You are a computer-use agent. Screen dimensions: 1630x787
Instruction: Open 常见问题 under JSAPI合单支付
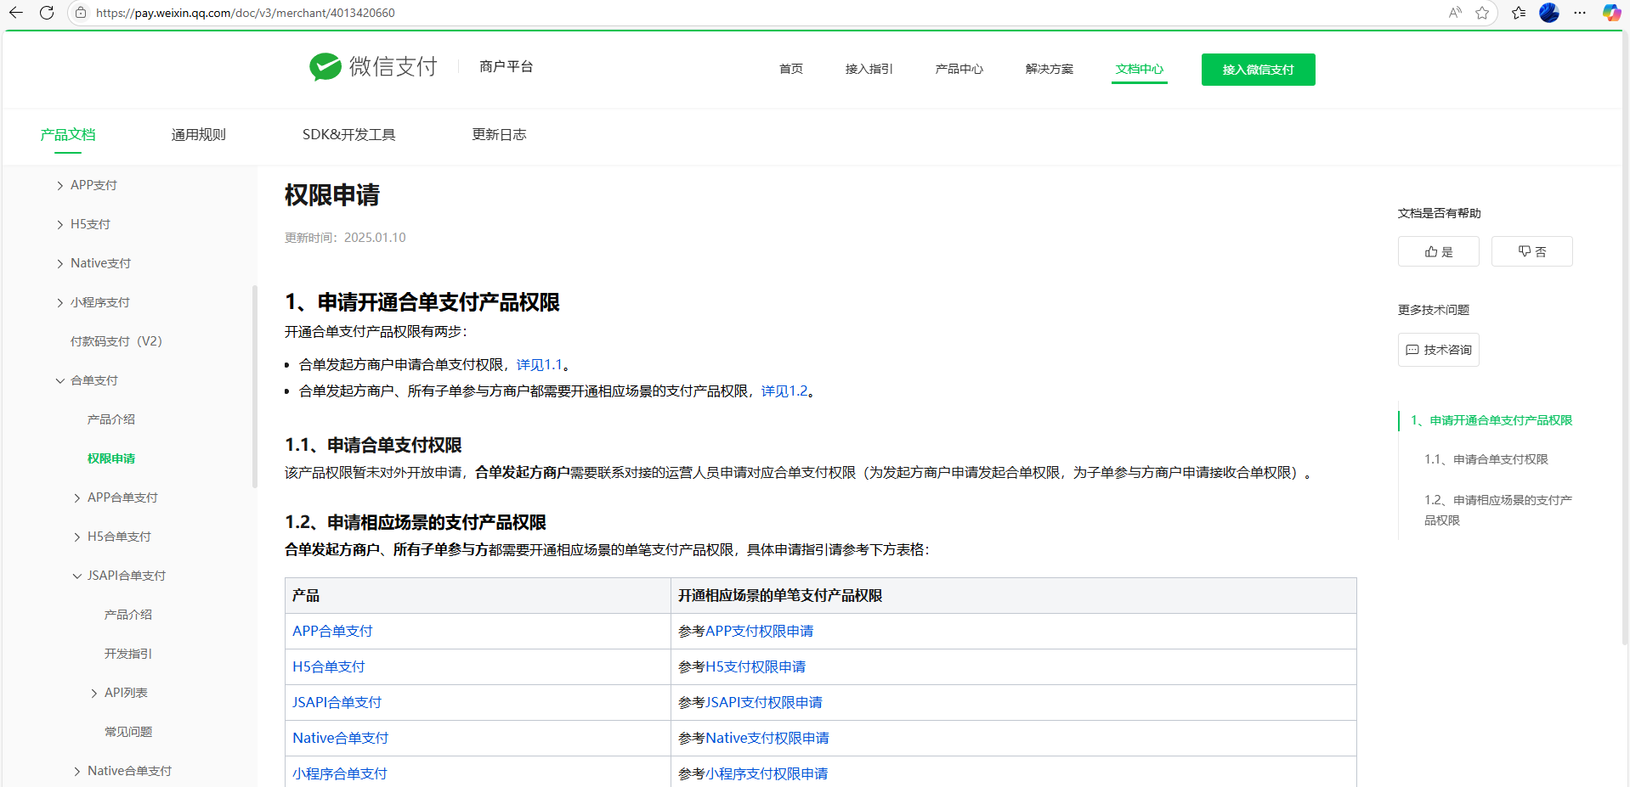click(128, 732)
